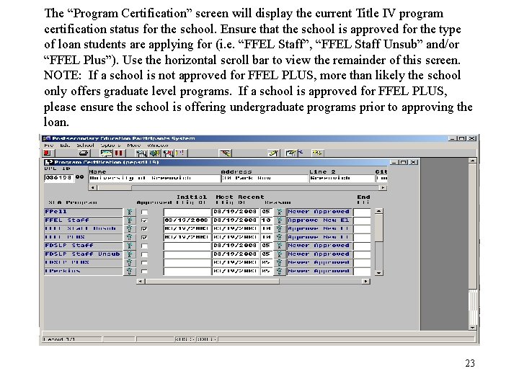519x389 pixels.
Task: Toggle the Approved checkbox for FFEL Staff
Action: [144, 220]
